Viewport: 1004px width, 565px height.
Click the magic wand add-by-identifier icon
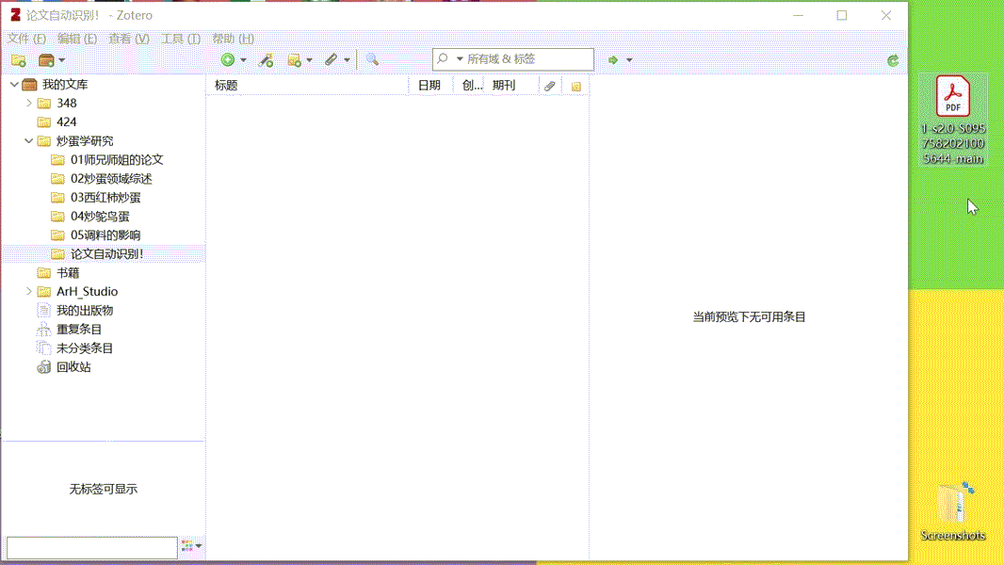pyautogui.click(x=267, y=60)
